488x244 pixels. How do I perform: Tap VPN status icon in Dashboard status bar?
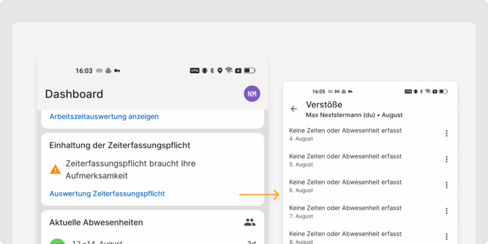pos(194,71)
